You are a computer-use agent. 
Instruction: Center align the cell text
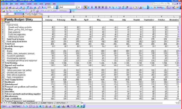[99, 7]
